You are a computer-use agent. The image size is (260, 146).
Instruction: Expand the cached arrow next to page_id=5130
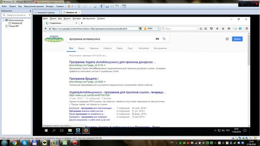pyautogui.click(x=105, y=65)
